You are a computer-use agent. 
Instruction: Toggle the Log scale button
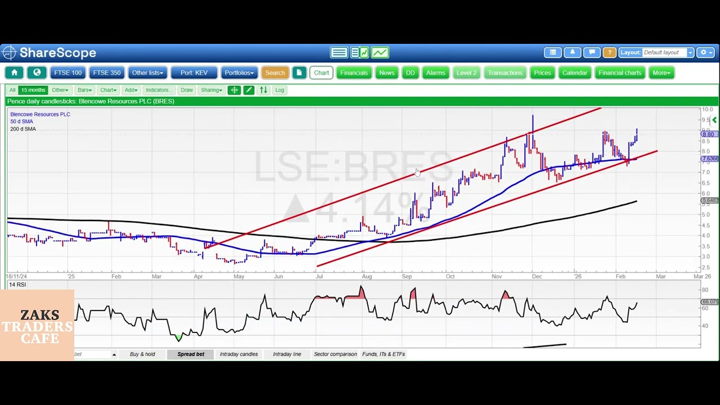(280, 90)
